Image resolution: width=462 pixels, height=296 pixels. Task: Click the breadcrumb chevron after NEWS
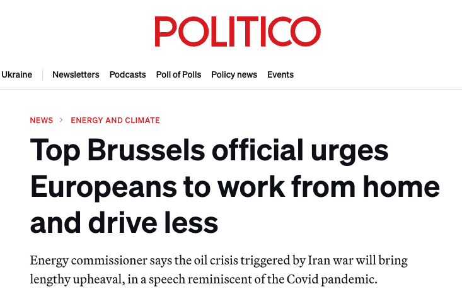click(62, 120)
